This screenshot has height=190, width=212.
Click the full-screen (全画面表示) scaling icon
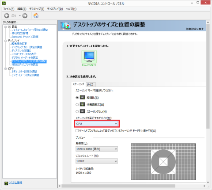point(83,104)
